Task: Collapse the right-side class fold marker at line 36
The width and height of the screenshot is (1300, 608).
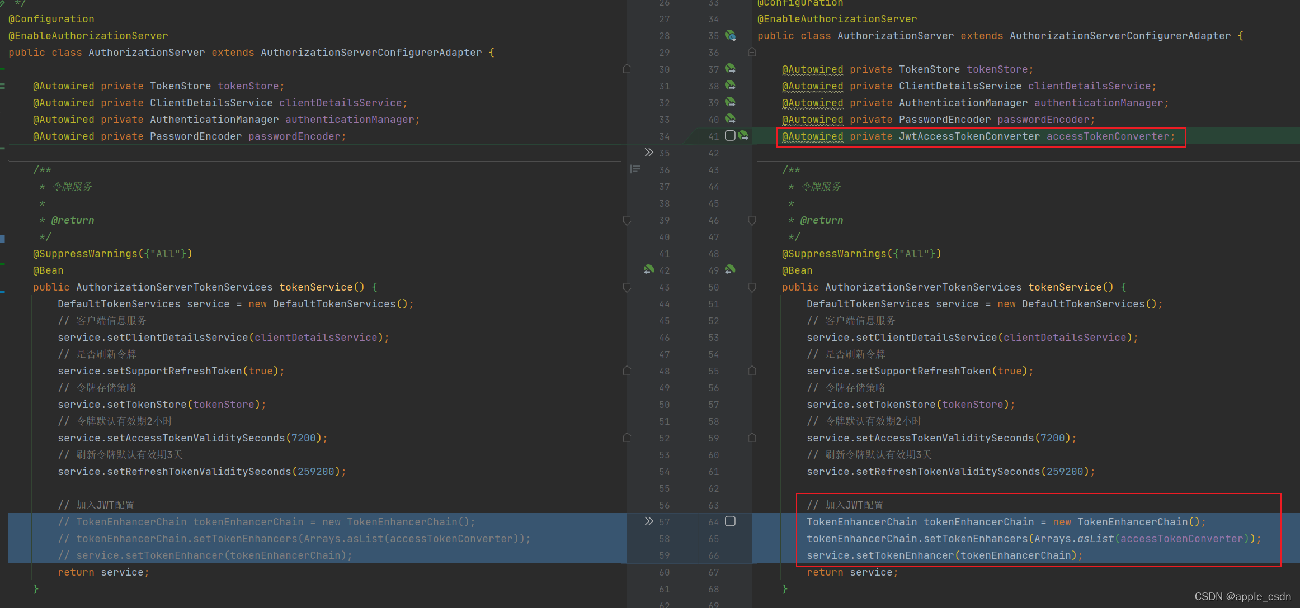Action: click(x=752, y=53)
